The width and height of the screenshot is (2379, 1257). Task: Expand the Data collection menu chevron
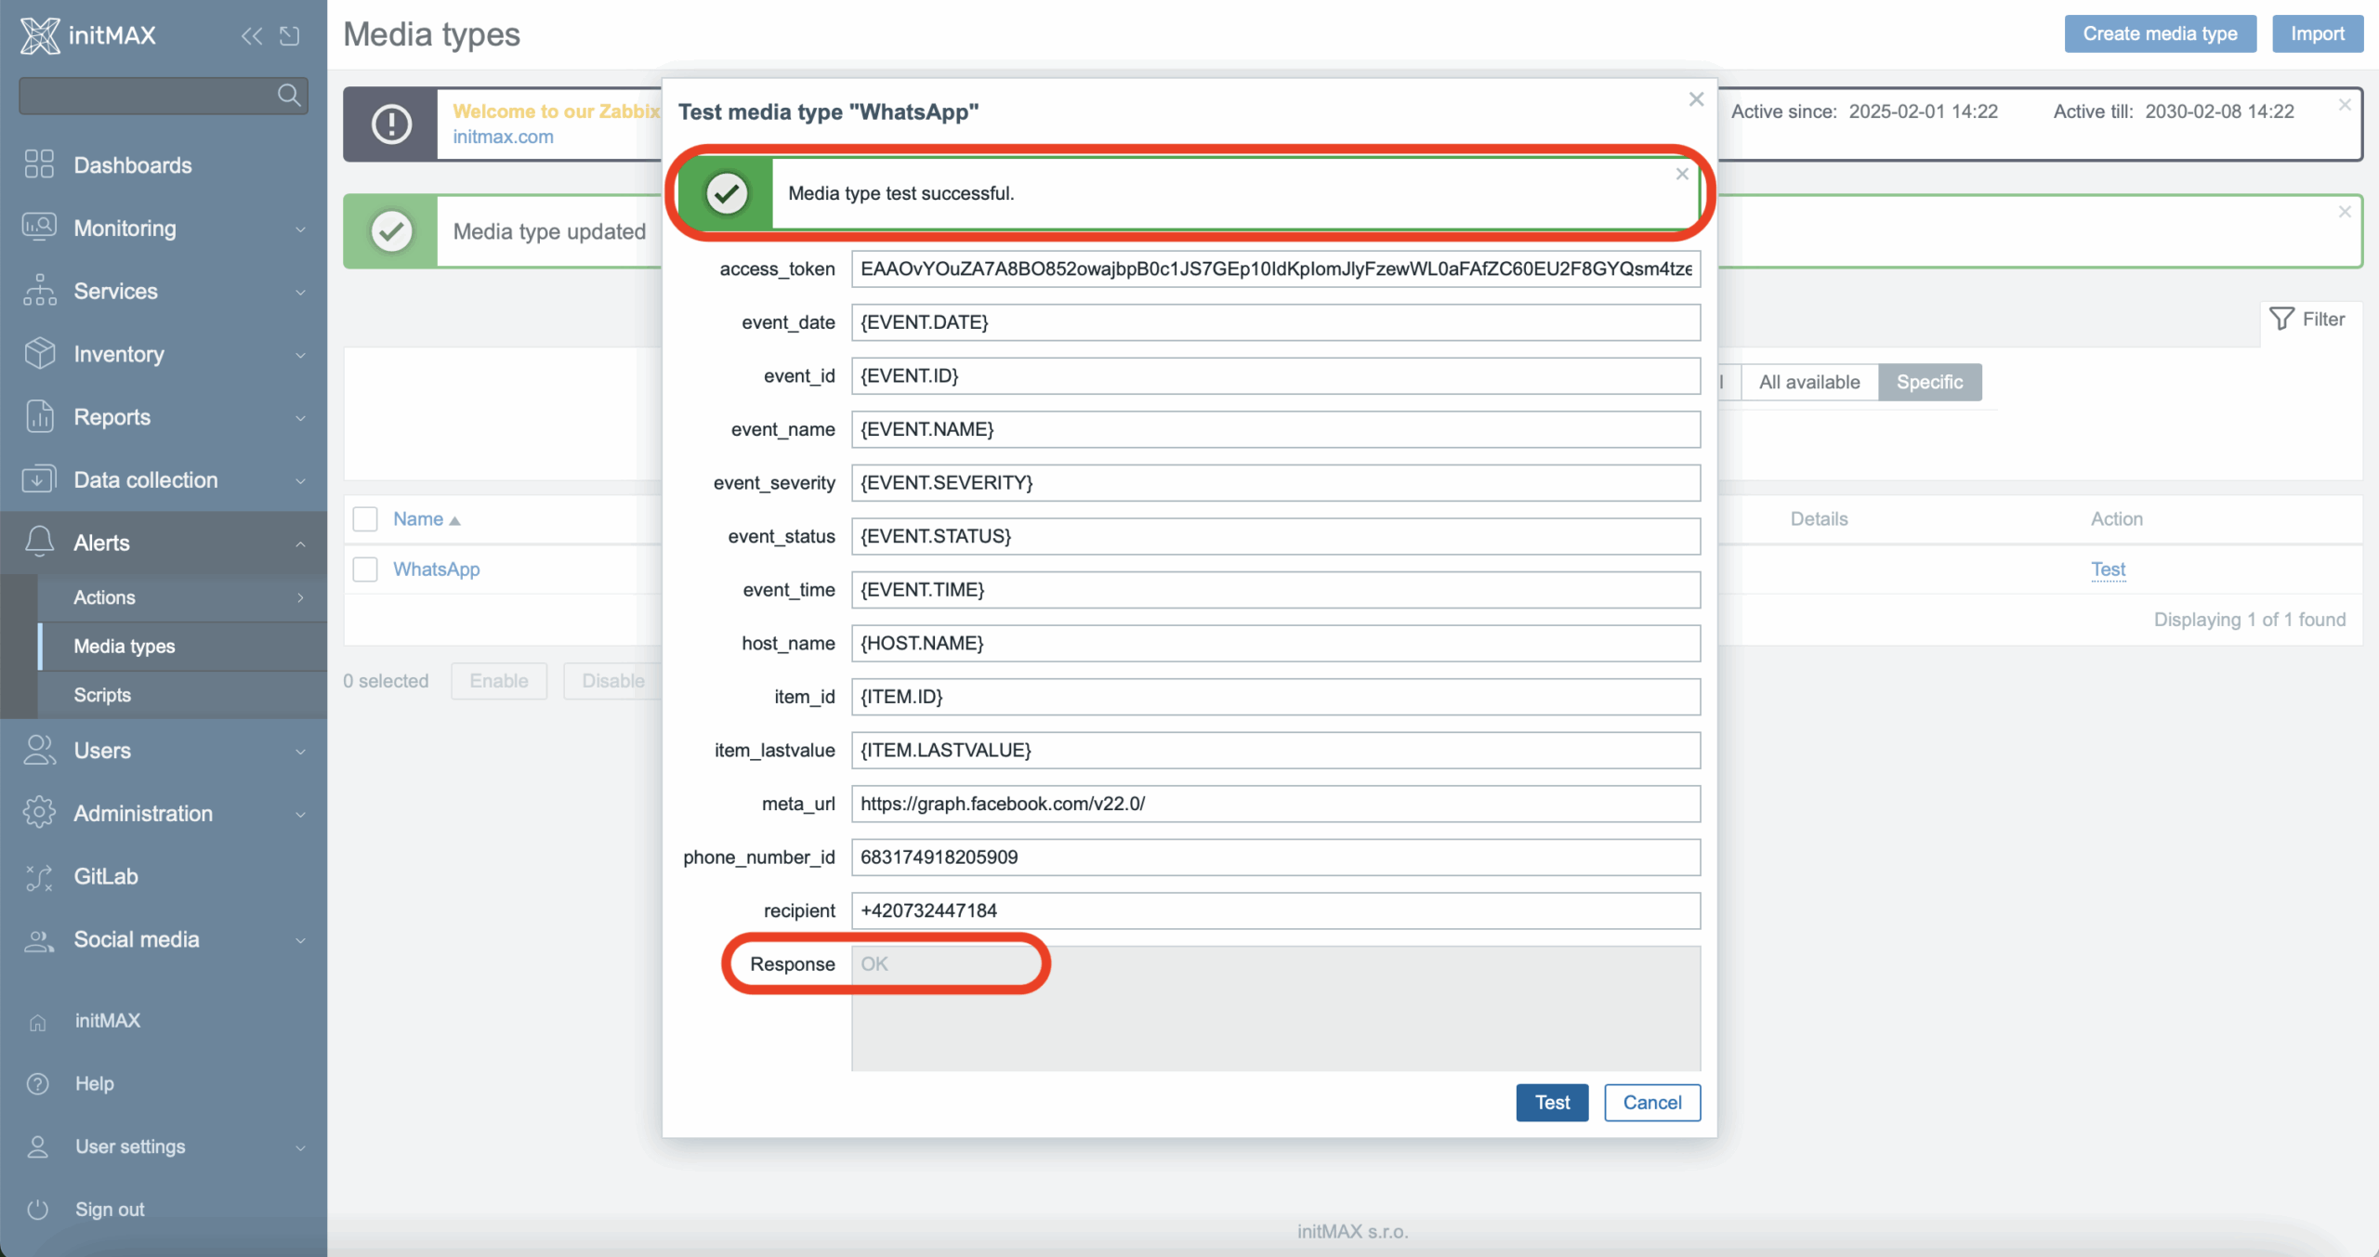300,480
